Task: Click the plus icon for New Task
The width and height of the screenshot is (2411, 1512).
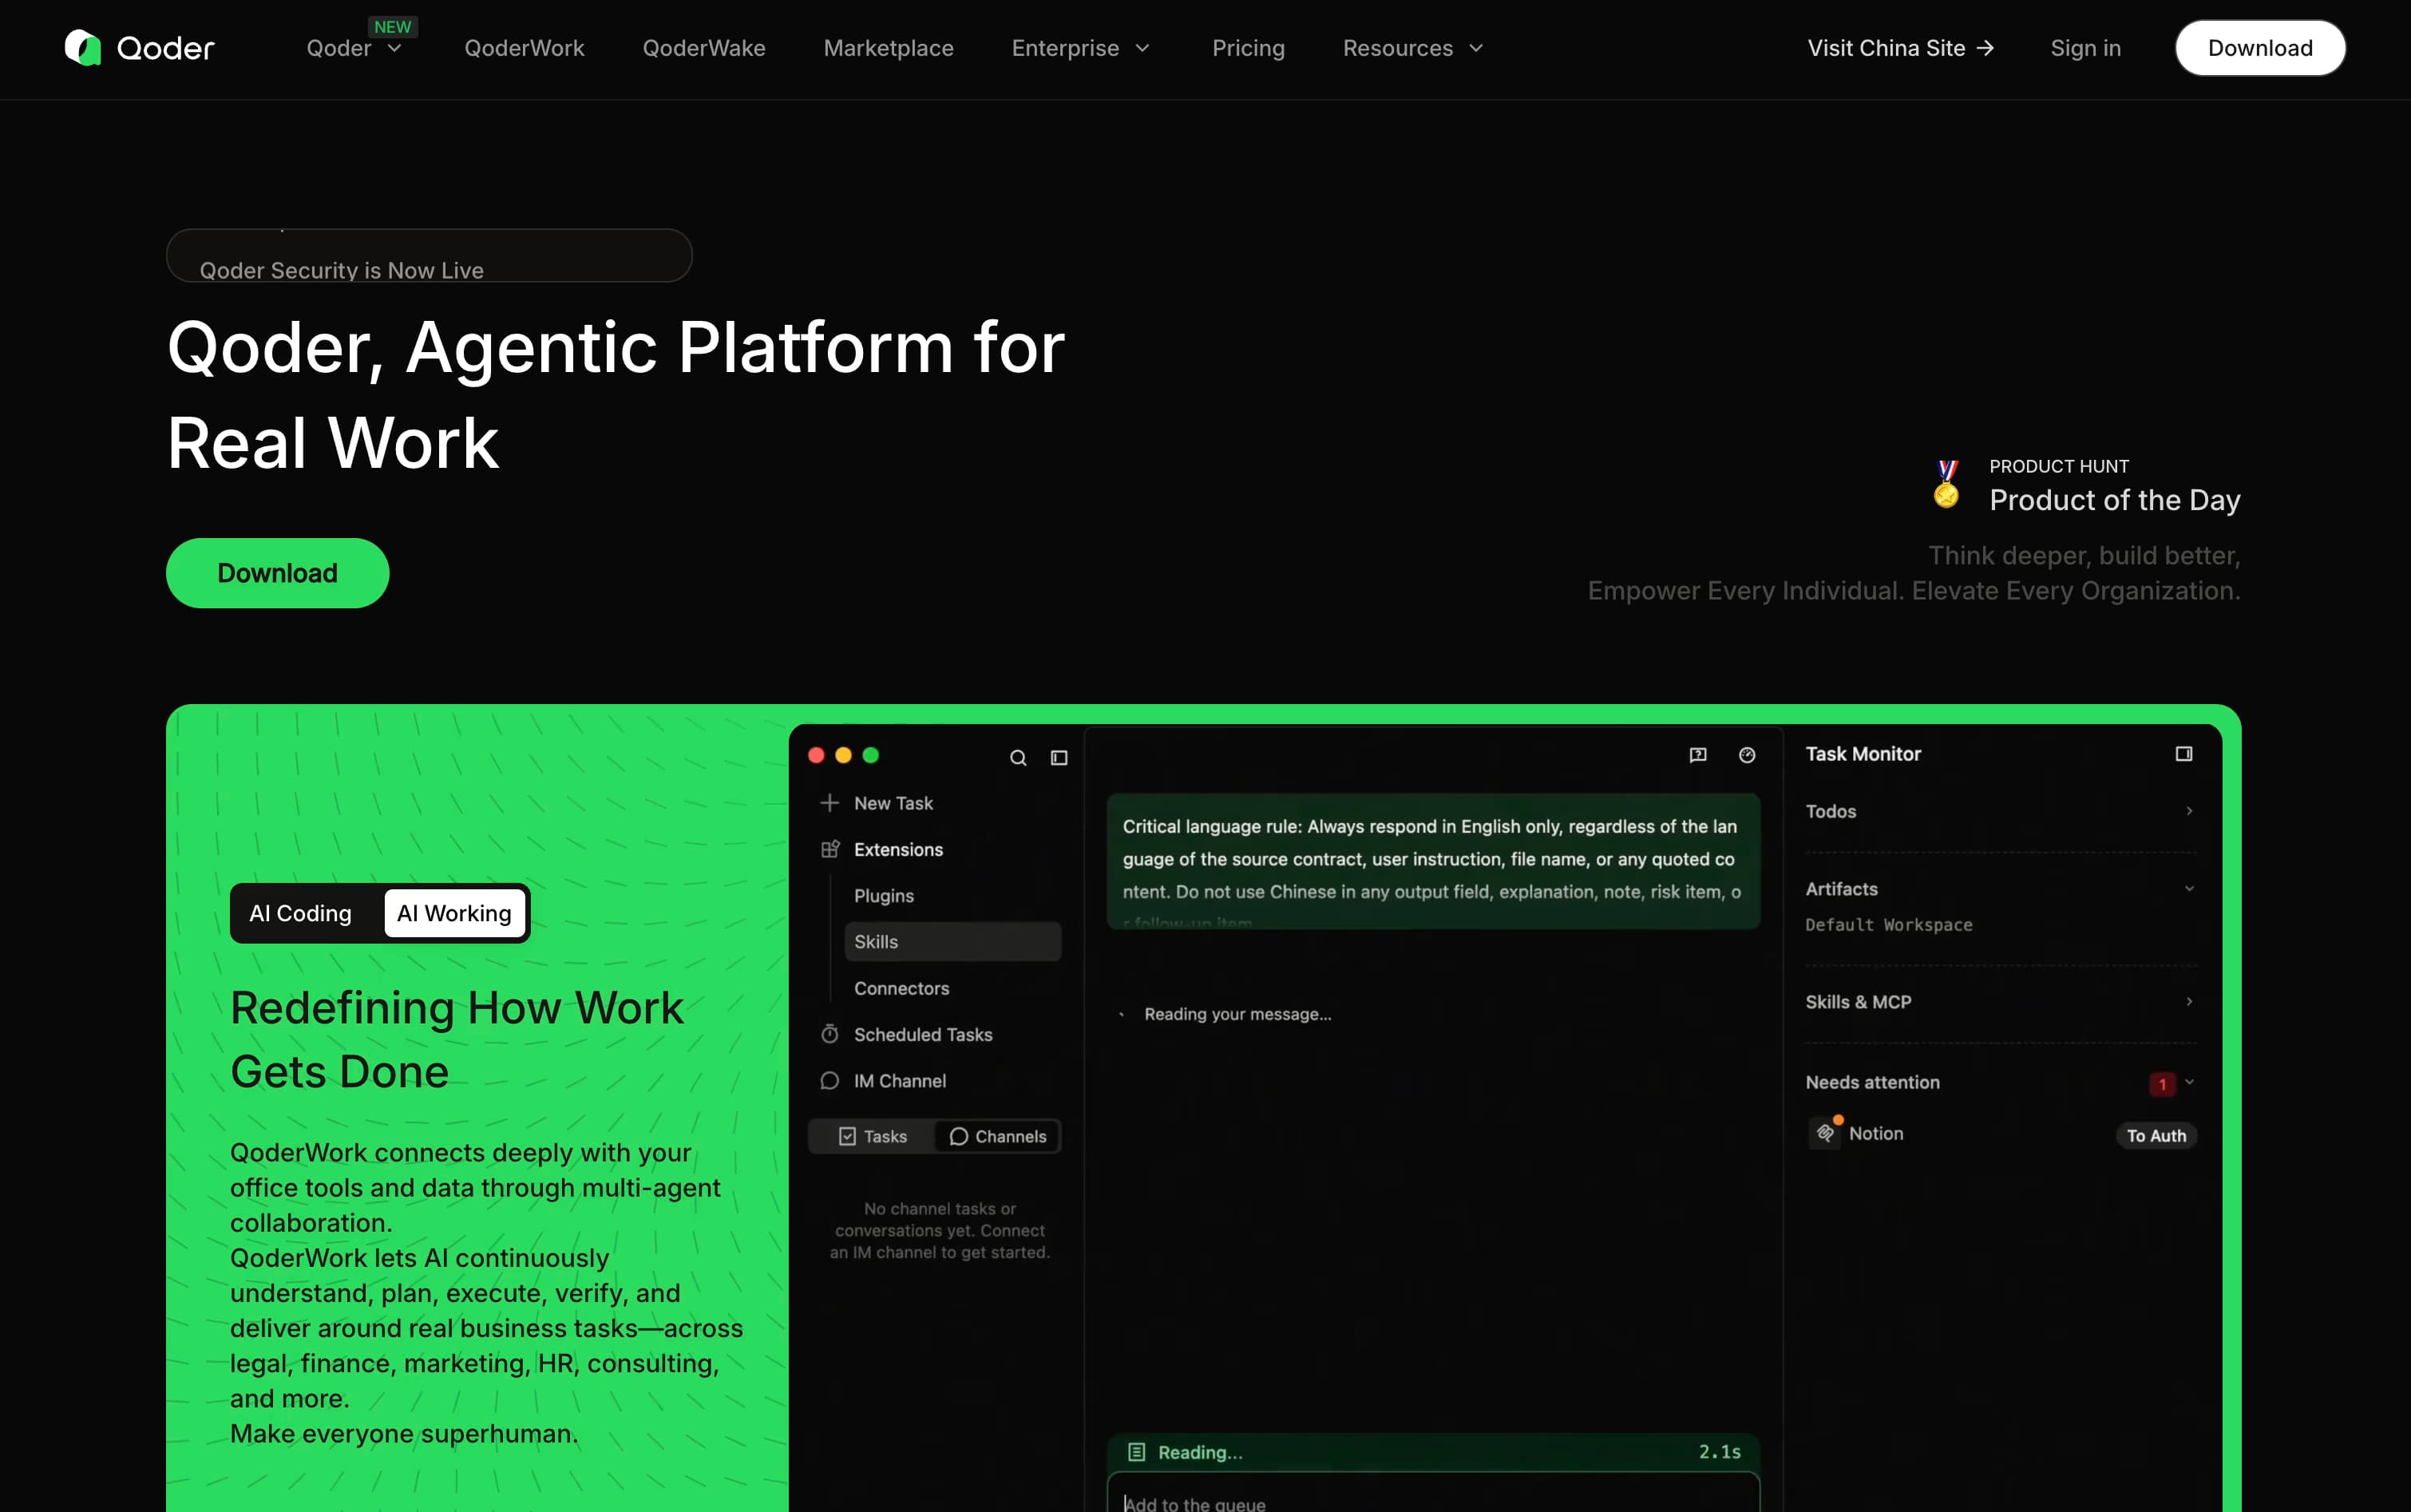Action: coord(829,803)
